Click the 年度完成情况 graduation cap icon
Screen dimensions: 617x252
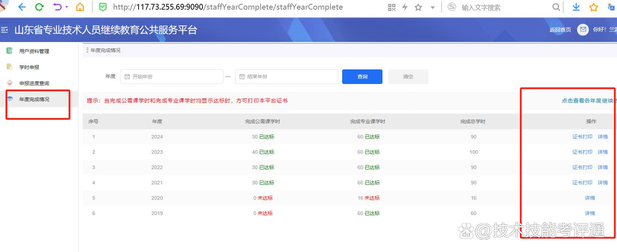pos(10,99)
